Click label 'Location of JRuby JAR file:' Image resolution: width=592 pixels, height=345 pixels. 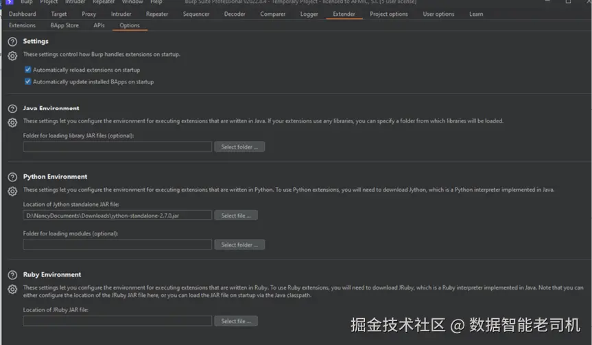56,309
